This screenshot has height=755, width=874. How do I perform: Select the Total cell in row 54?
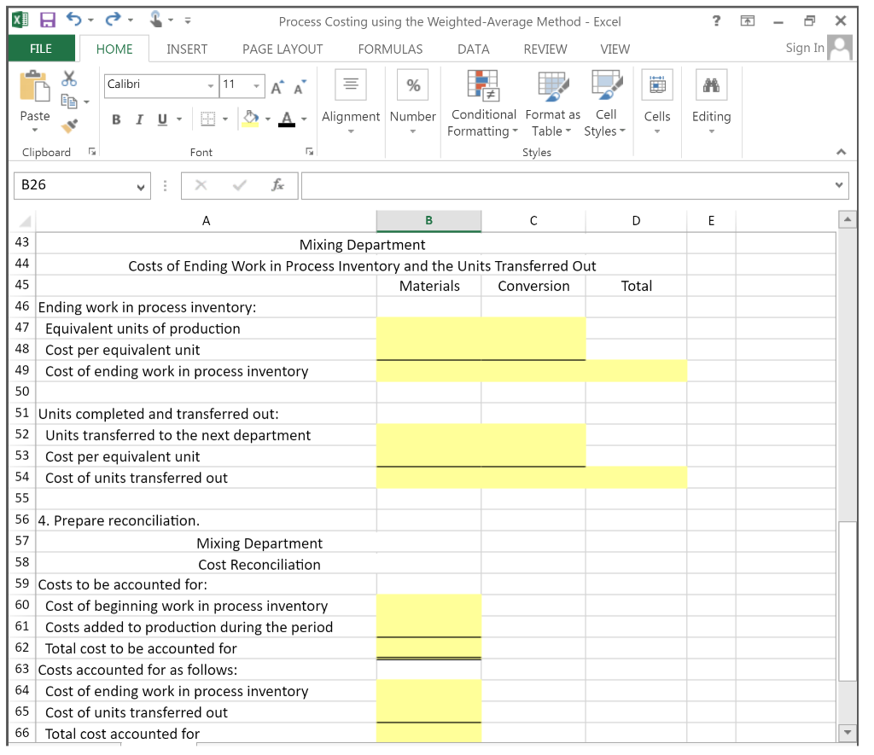[x=636, y=478]
